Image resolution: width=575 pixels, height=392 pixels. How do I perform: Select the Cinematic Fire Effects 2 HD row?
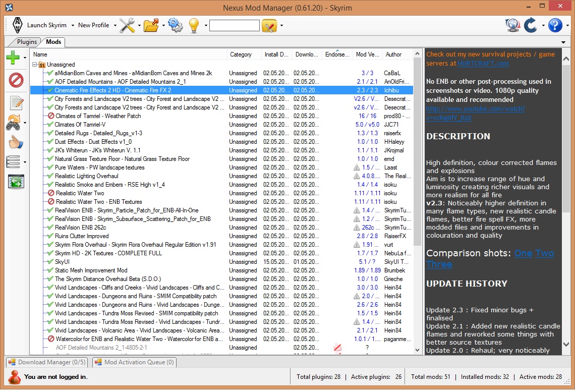click(x=221, y=90)
